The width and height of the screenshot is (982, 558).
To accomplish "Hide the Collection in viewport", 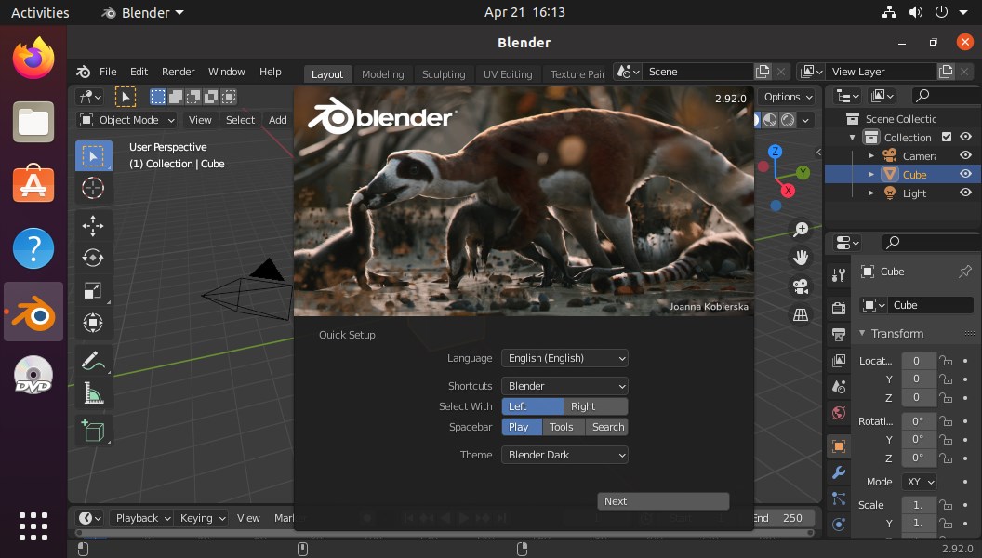I will tap(965, 137).
